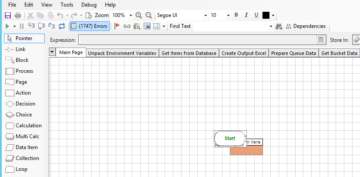Open the Go run-speed dropdown arrow
Image resolution: width=360 pixels, height=177 pixels.
coord(14,27)
